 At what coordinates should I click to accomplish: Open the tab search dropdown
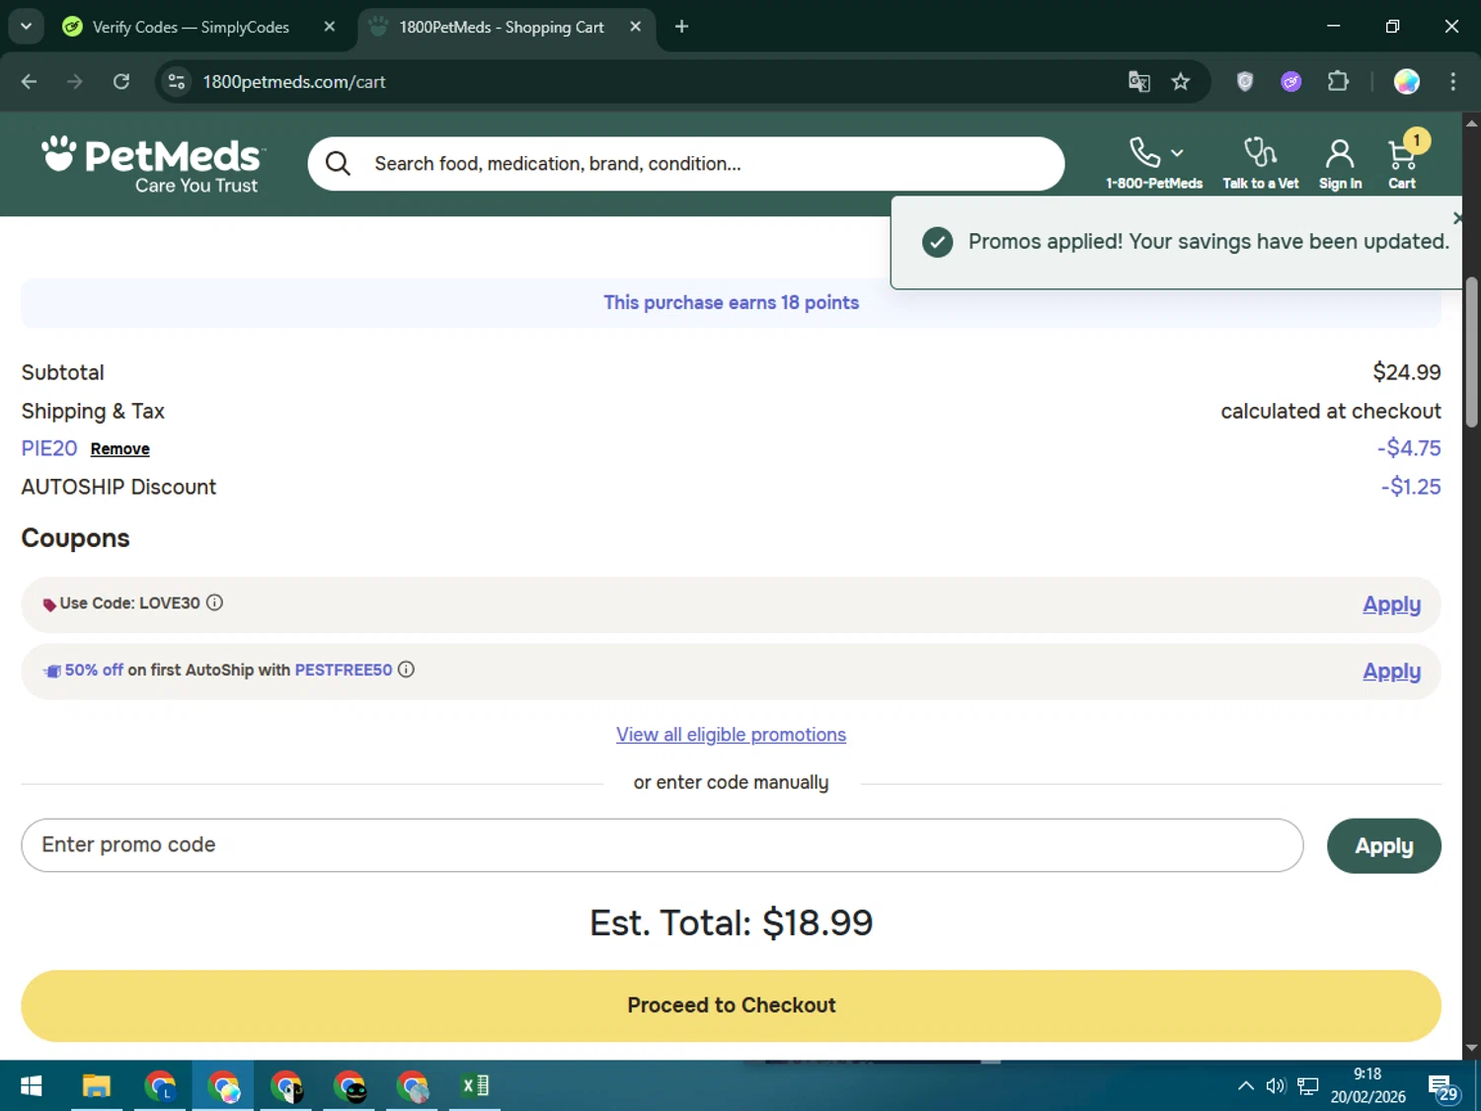click(x=27, y=27)
